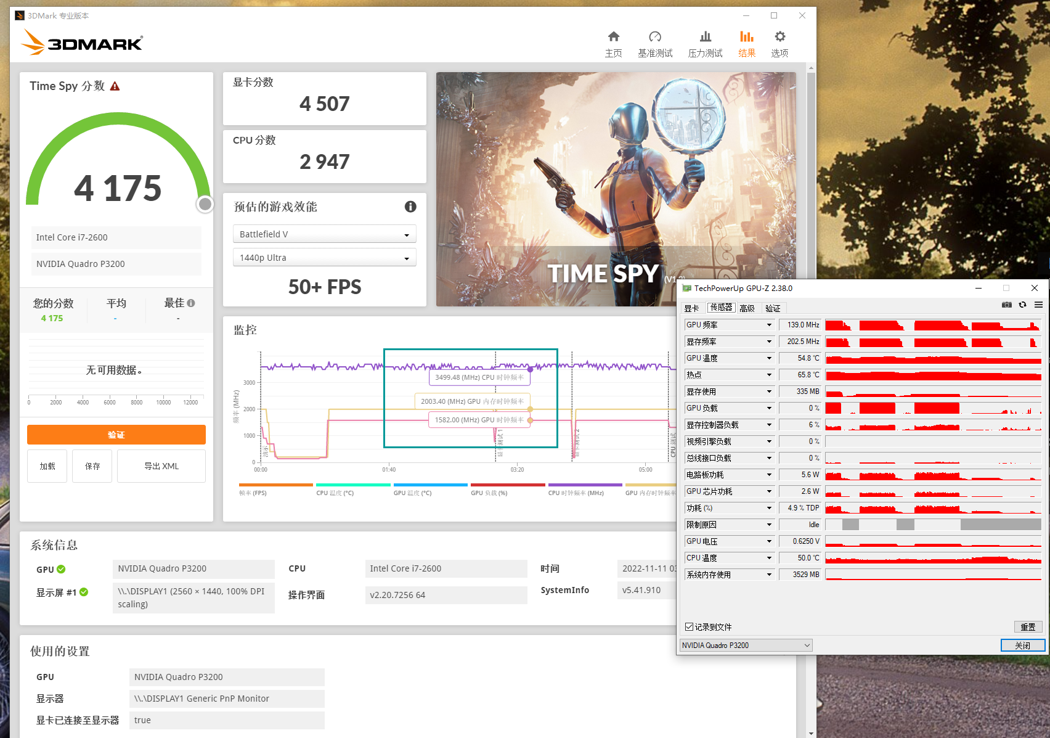This screenshot has width=1050, height=738.
Task: Close the GPU-Z window with the X
Action: pyautogui.click(x=1035, y=288)
